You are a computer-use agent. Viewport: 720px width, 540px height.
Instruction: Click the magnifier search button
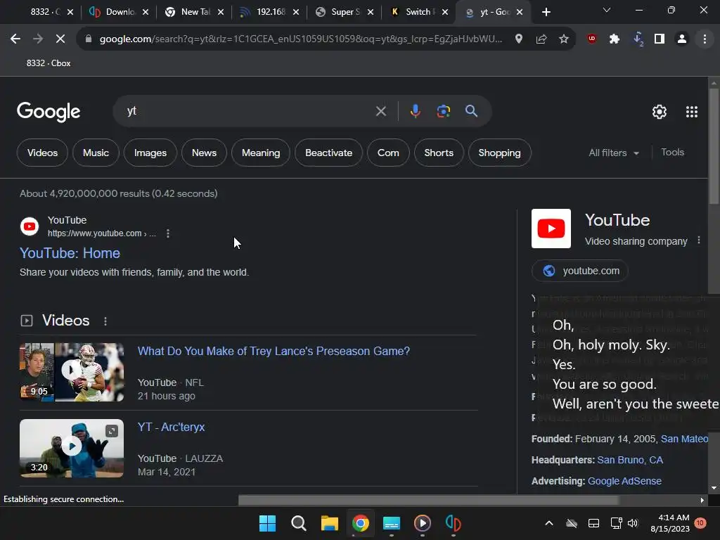coord(471,111)
